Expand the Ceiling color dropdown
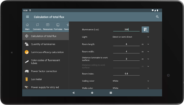Viewport: 184px width, 105px height. (x=130, y=81)
